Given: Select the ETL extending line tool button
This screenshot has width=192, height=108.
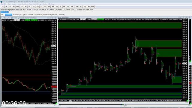Looking at the screenshot, I should tap(64, 7).
